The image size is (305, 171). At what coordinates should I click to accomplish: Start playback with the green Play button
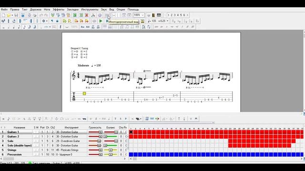(101, 21)
